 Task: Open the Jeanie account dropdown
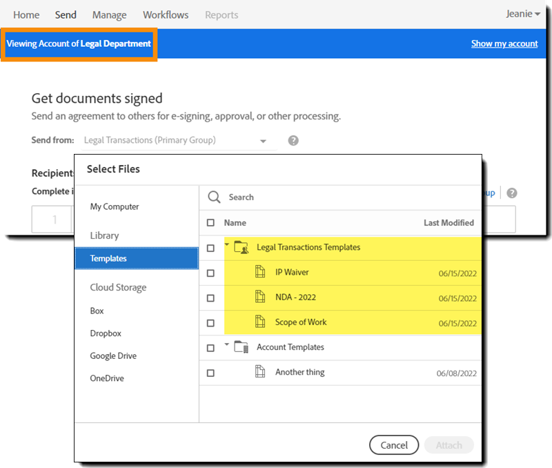[522, 13]
